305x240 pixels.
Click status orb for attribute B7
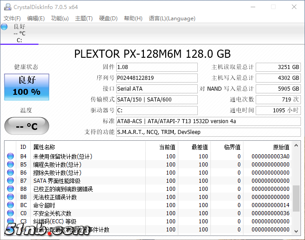10,181
